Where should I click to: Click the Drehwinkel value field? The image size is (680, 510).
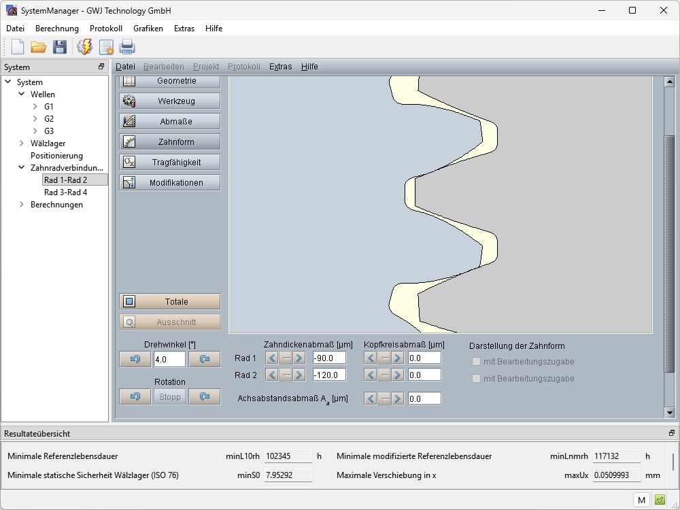pyautogui.click(x=169, y=359)
